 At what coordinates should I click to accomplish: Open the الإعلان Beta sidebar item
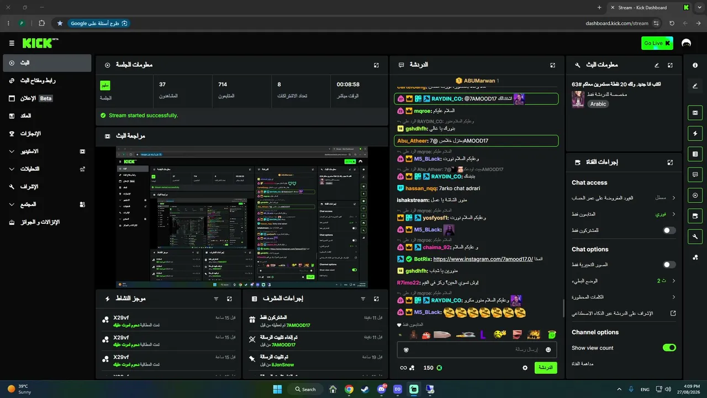(x=47, y=98)
